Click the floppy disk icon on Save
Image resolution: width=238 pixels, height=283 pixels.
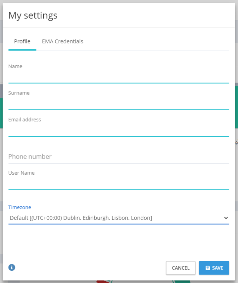(208, 268)
